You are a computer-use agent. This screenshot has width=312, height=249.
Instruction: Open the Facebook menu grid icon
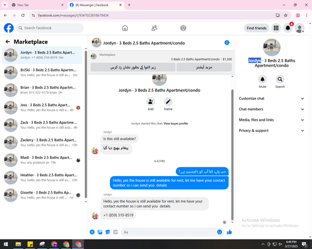(276, 28)
